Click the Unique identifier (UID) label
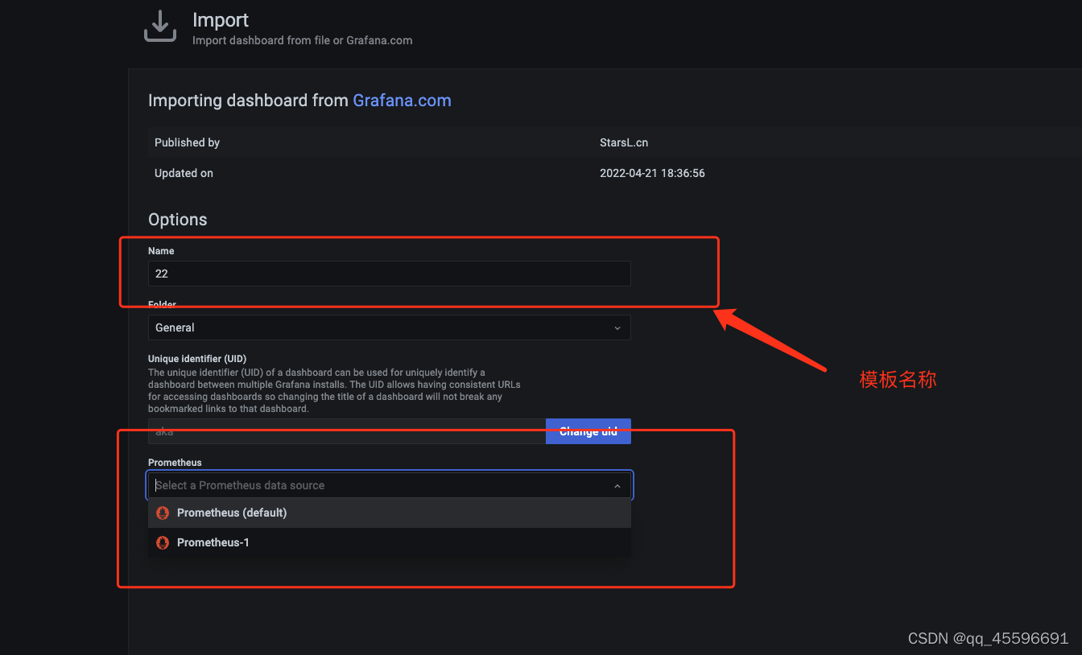1082x655 pixels. 197,359
